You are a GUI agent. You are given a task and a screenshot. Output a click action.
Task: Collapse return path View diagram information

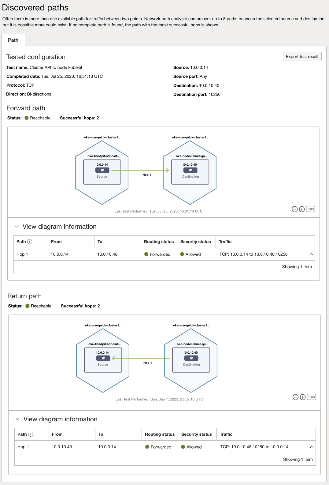pyautogui.click(x=17, y=419)
